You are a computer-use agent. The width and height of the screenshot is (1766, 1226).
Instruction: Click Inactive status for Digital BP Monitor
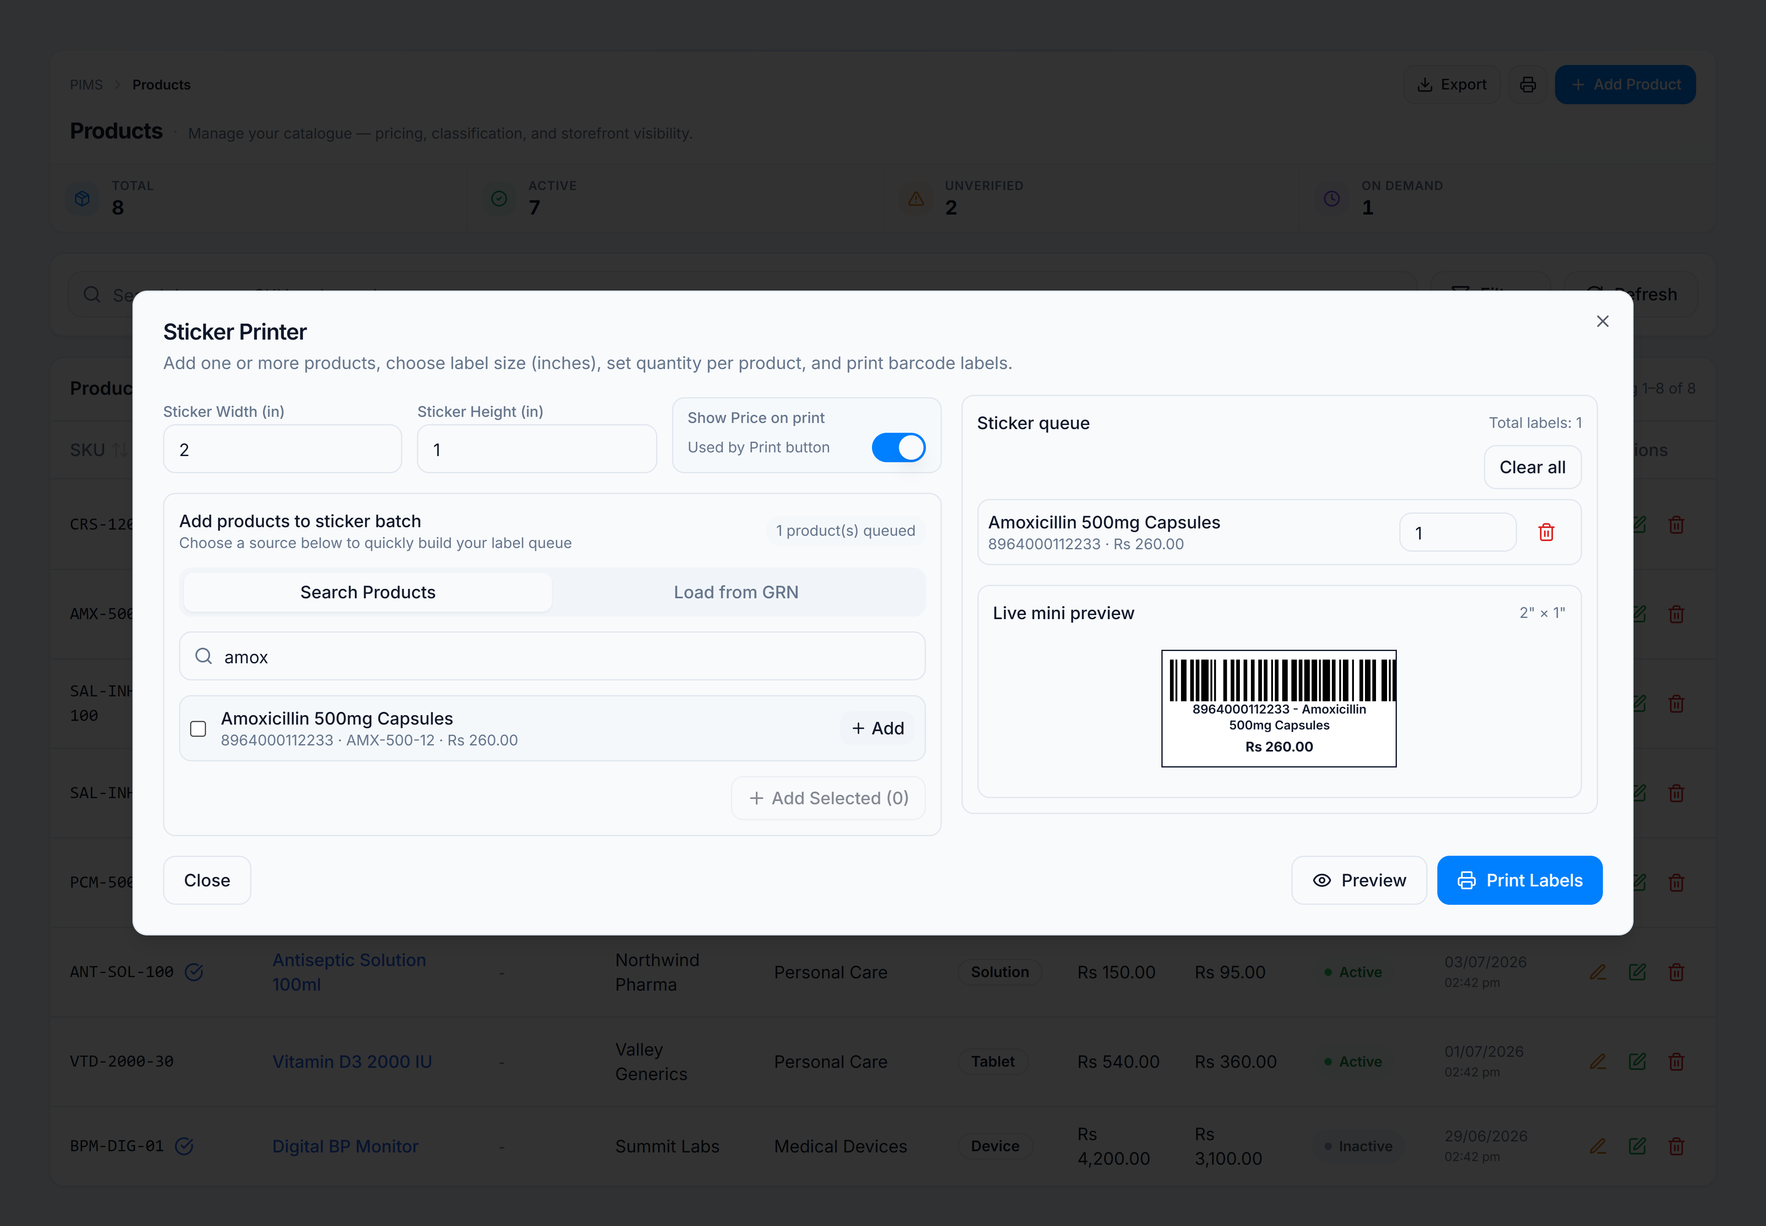click(1358, 1146)
